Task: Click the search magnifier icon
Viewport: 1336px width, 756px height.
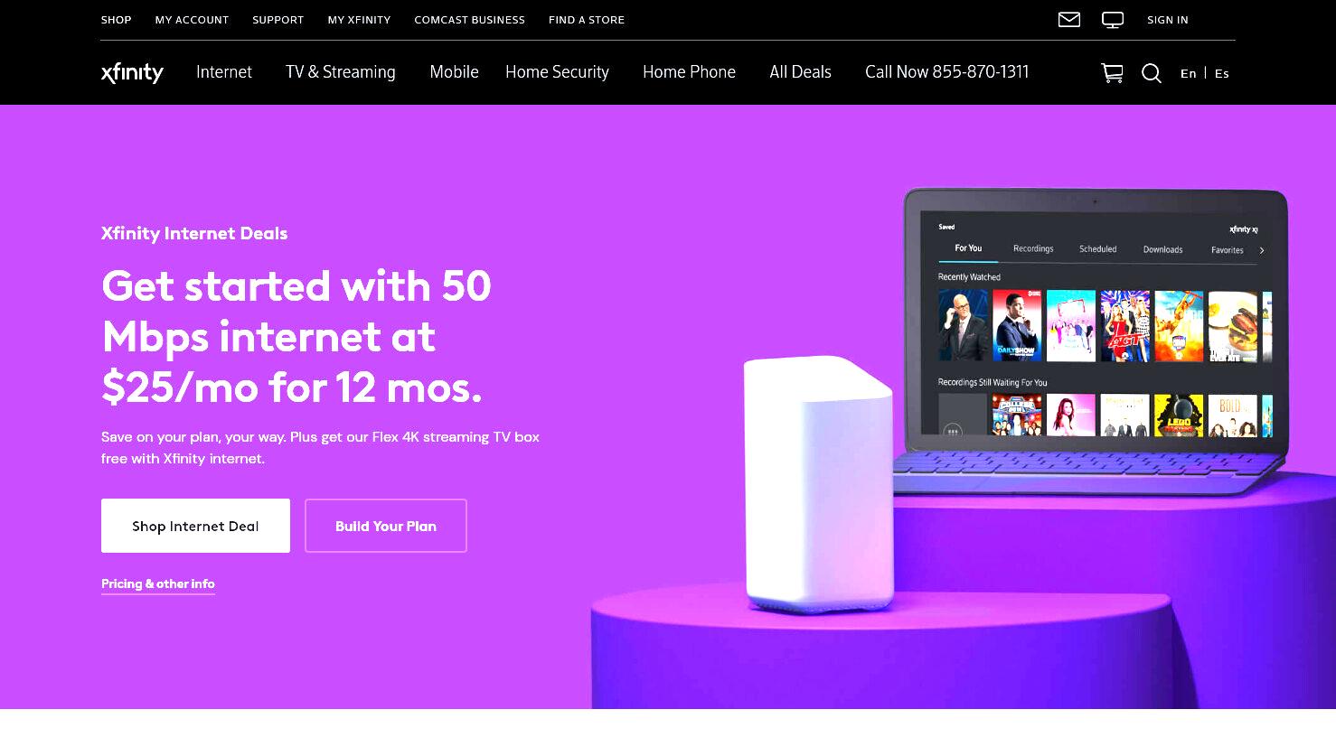Action: pos(1152,73)
